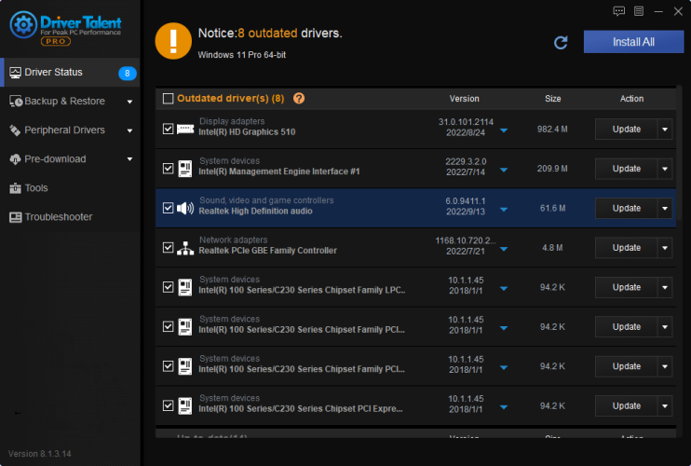The height and width of the screenshot is (466, 691).
Task: Open Backup & Restore section
Action: pos(70,102)
